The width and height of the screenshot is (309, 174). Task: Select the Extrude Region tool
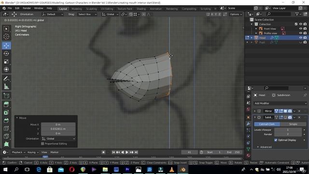6,104
